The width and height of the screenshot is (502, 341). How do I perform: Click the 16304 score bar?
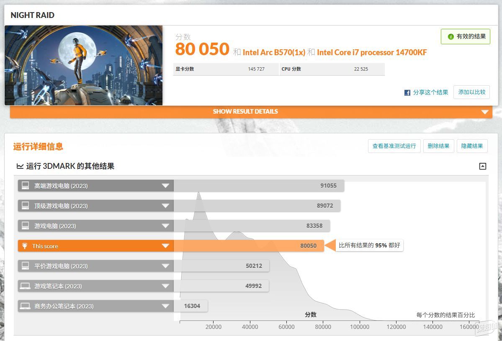click(x=191, y=306)
